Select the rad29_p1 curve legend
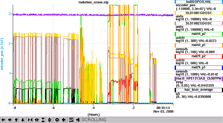The width and height of the screenshot is (223, 123). (199, 68)
